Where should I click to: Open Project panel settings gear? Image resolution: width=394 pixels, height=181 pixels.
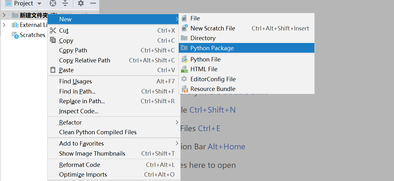click(x=81, y=3)
